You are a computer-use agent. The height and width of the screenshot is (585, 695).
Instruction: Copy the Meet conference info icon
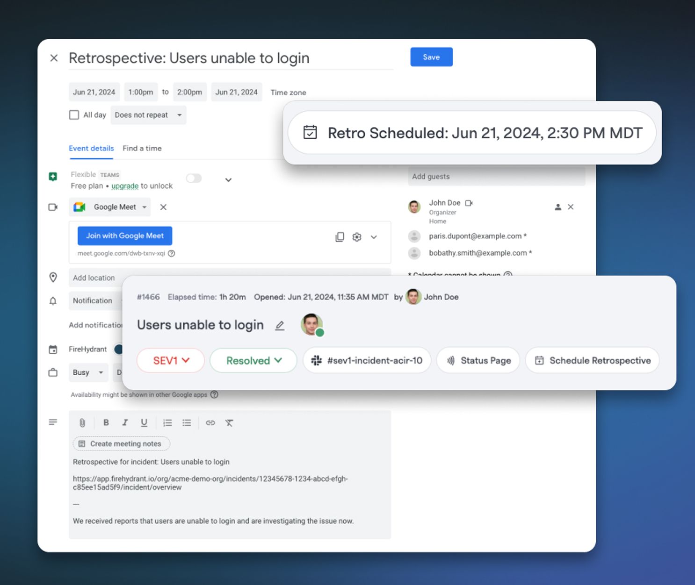(340, 237)
